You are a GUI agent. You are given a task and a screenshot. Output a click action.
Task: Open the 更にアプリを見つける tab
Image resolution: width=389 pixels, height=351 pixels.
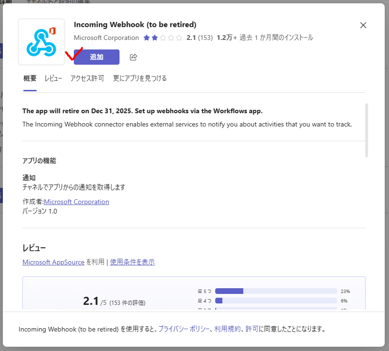(x=140, y=78)
